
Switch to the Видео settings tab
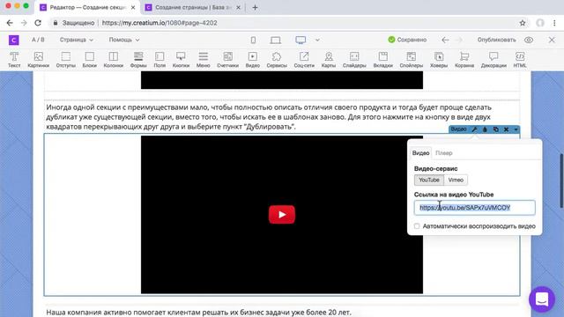[x=420, y=152]
